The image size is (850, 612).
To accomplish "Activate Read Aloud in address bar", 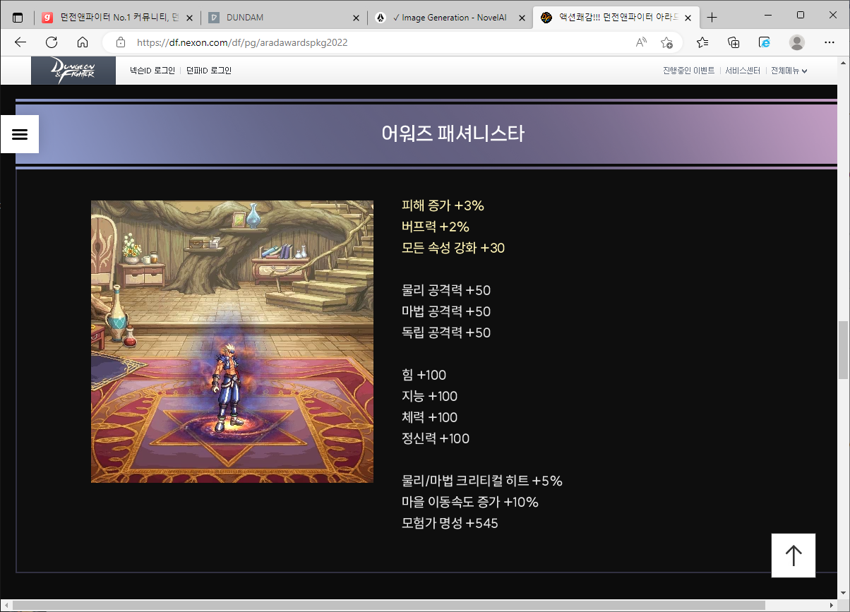I will [x=641, y=42].
